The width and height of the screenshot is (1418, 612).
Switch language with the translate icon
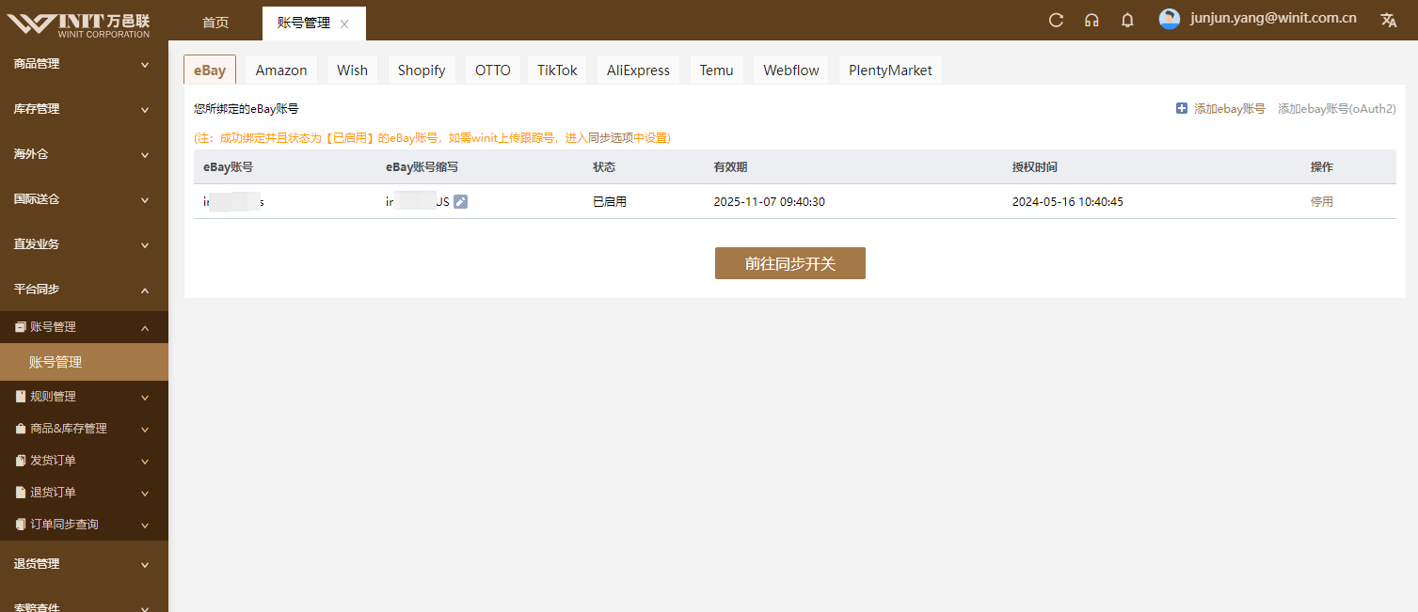pyautogui.click(x=1388, y=20)
